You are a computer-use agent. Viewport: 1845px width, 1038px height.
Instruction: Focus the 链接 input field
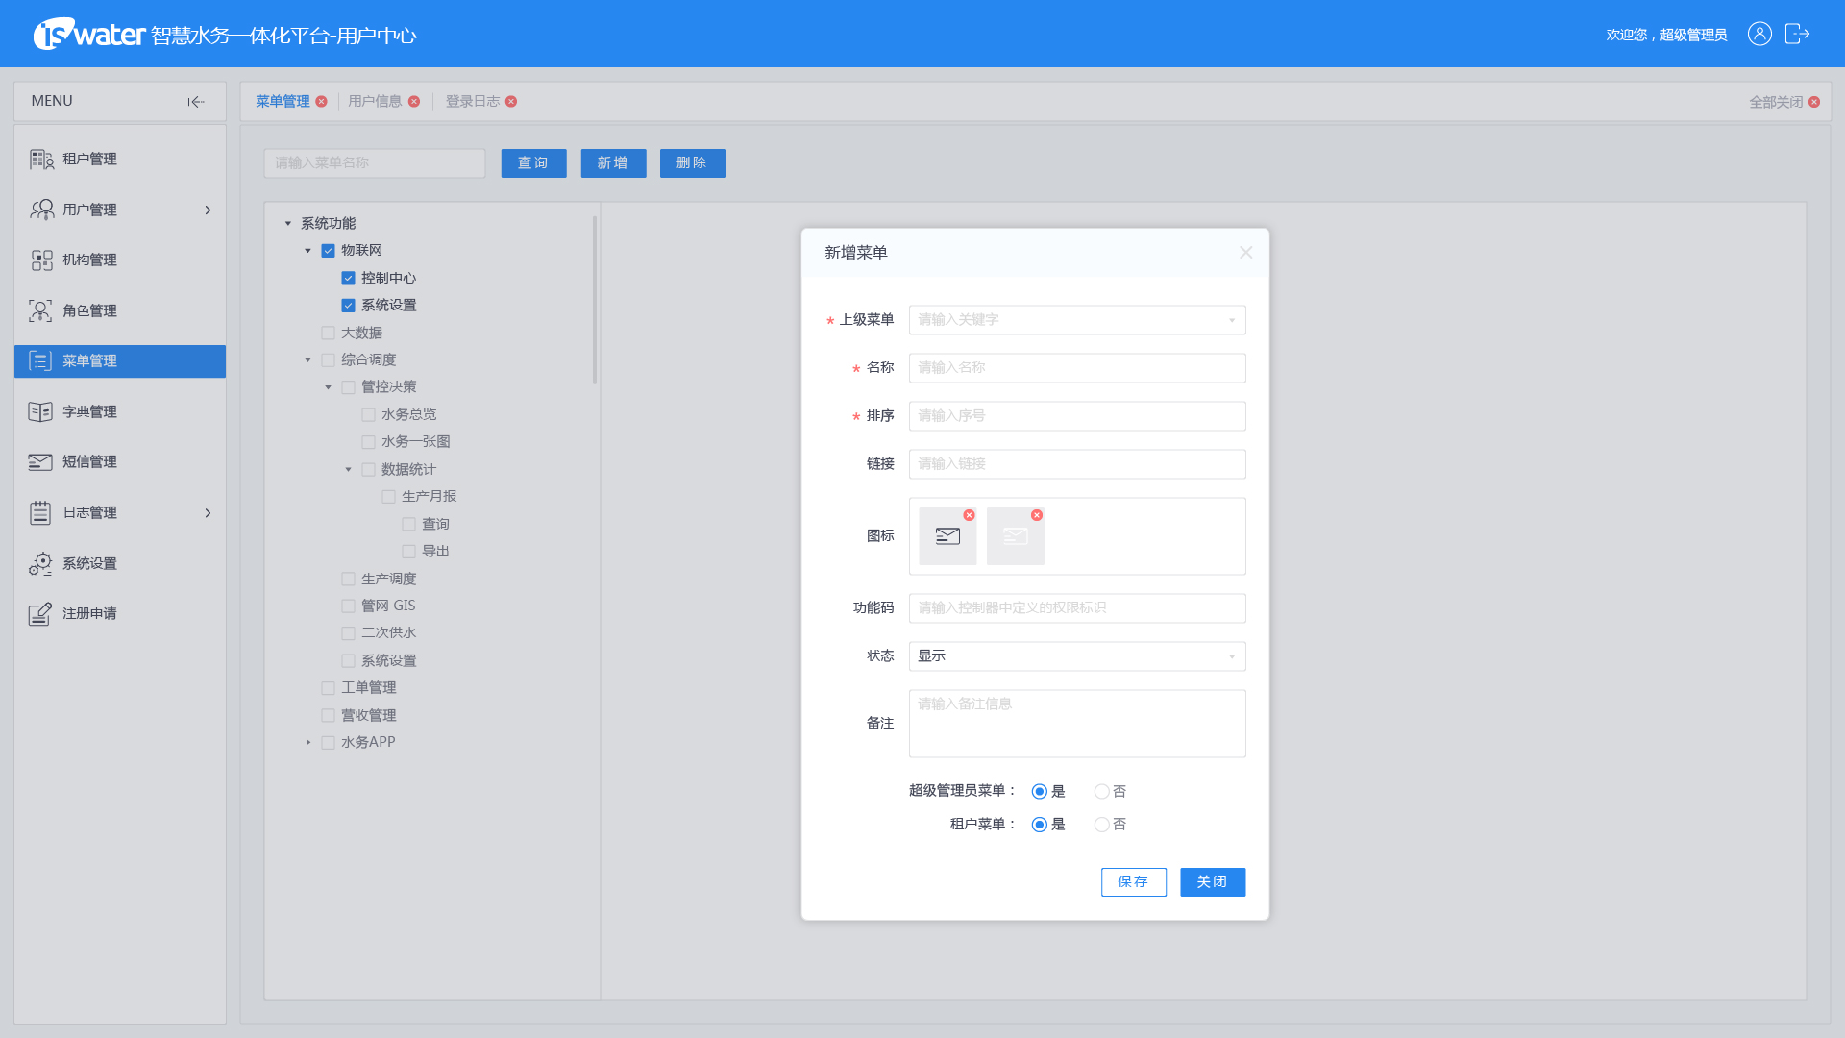1077,464
